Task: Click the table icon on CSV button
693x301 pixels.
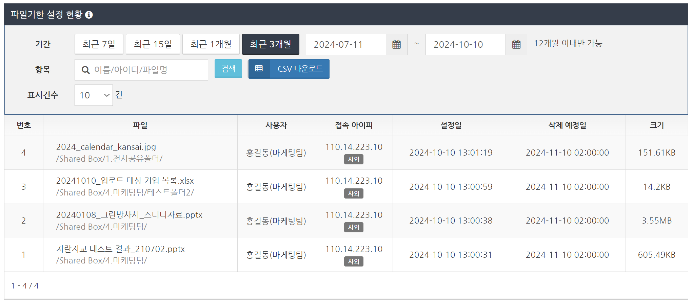Action: (259, 69)
